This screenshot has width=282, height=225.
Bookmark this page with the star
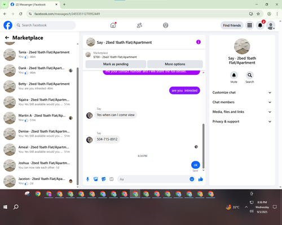coord(258,13)
